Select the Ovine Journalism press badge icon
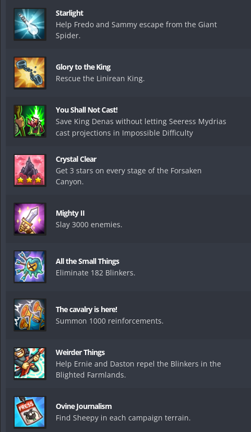The width and height of the screenshot is (251, 432). tap(30, 412)
